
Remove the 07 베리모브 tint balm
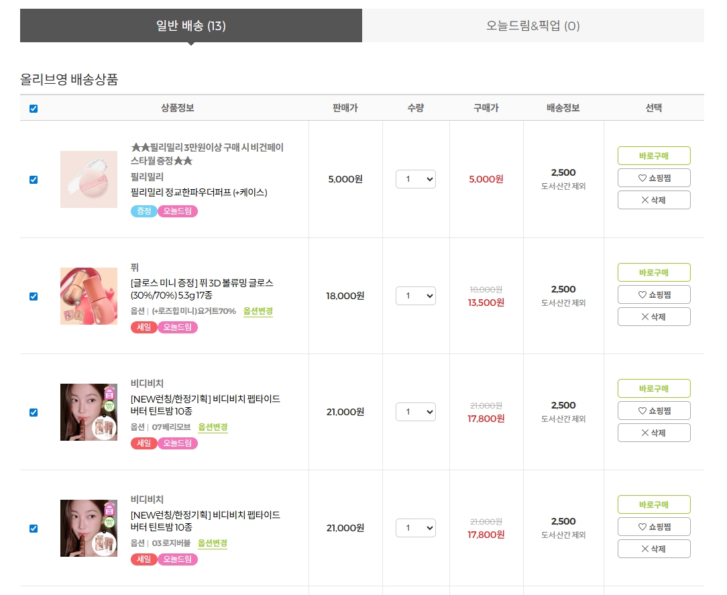(654, 433)
